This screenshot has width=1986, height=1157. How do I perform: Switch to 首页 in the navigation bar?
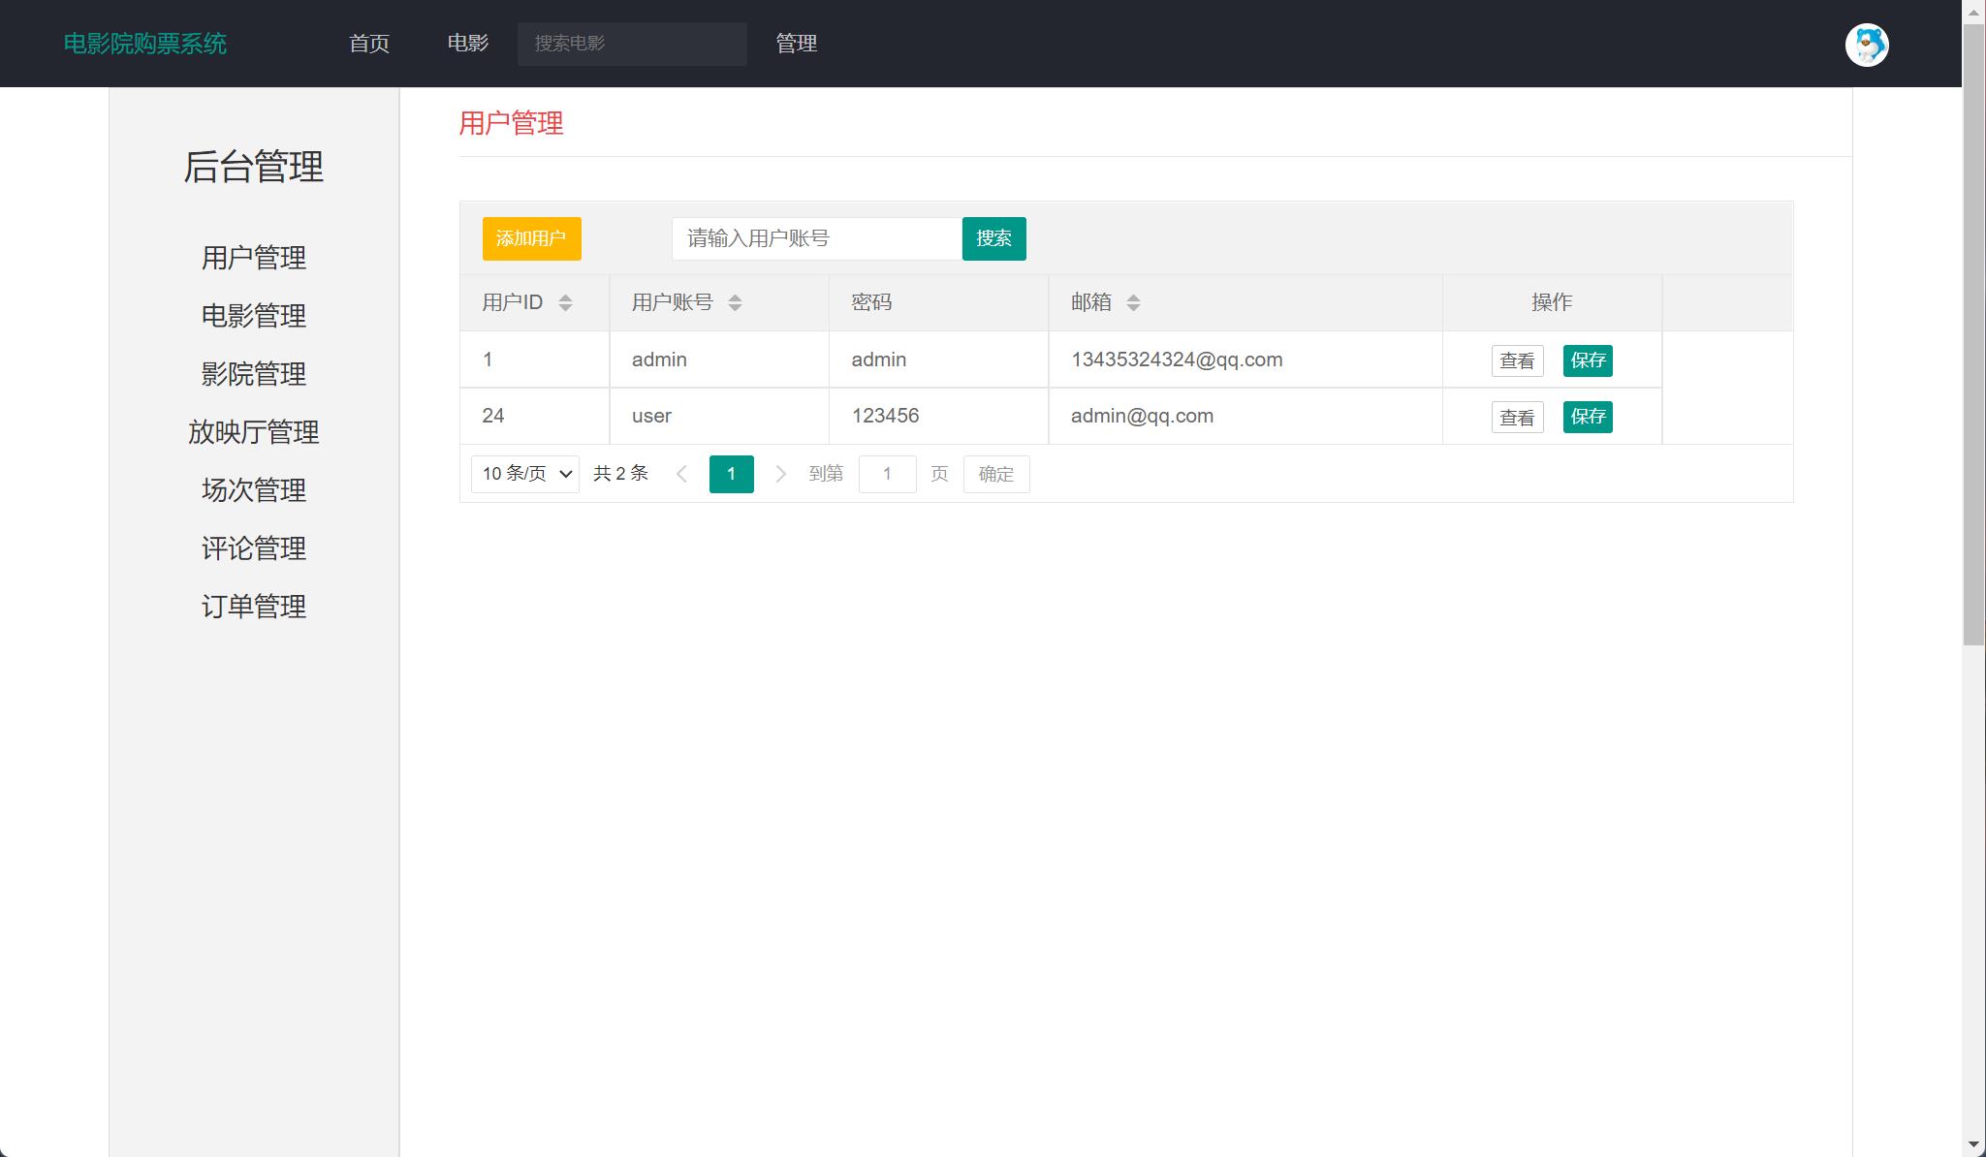pos(369,44)
